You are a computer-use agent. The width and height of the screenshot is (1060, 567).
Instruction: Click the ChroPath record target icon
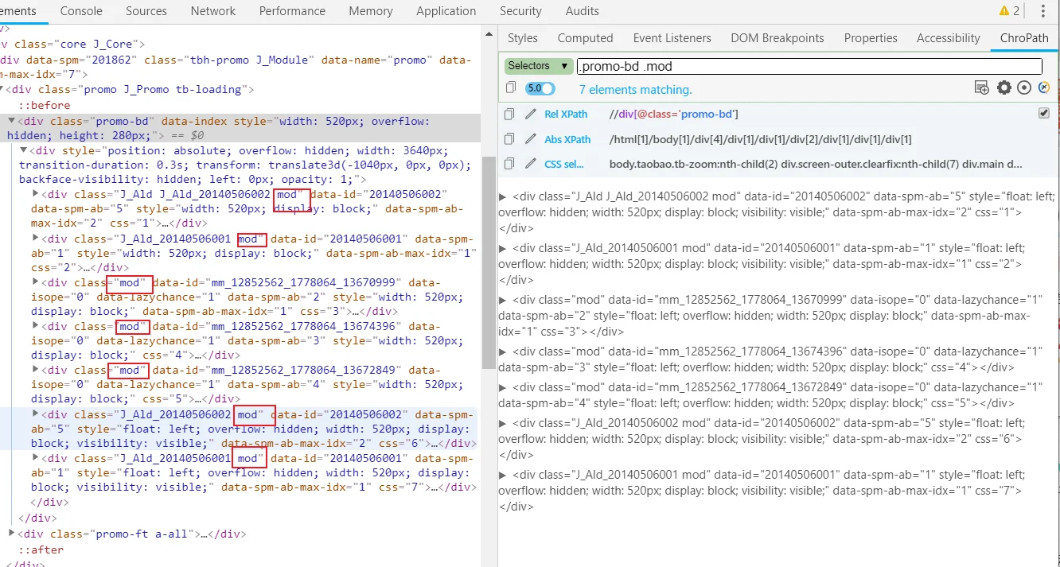[1025, 88]
